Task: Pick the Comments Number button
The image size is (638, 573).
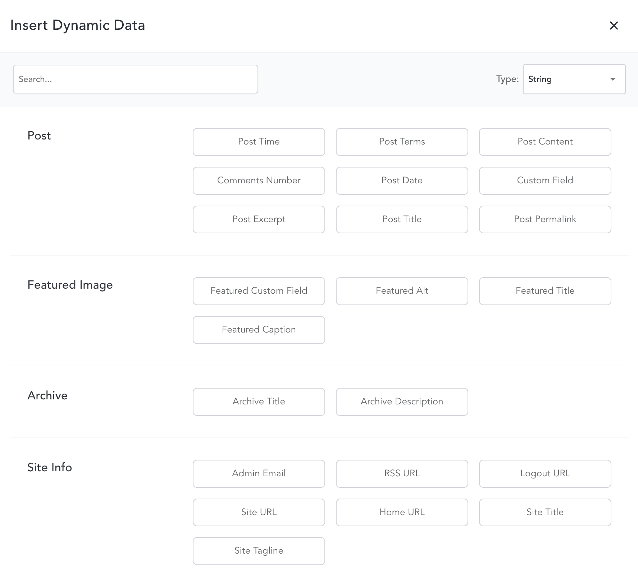Action: tap(259, 180)
